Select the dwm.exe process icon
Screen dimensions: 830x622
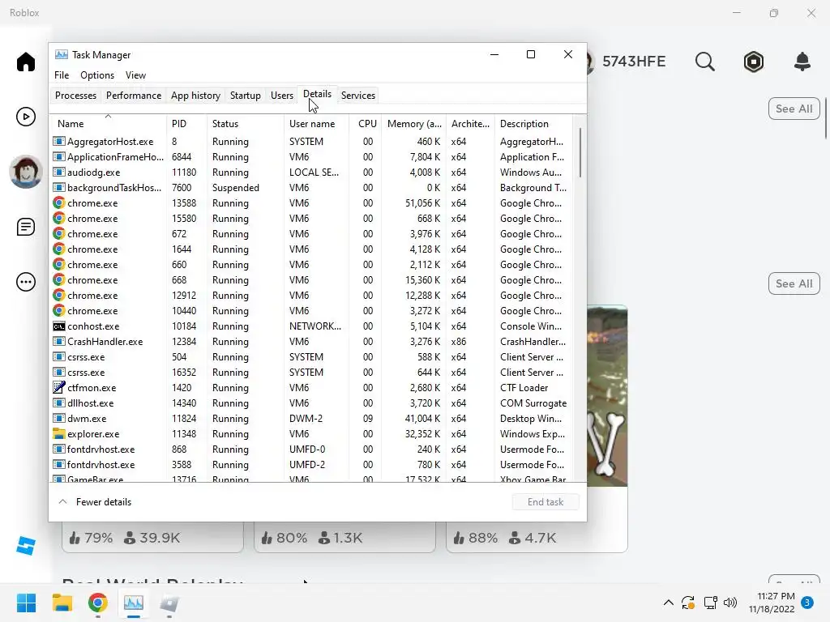[x=58, y=419]
